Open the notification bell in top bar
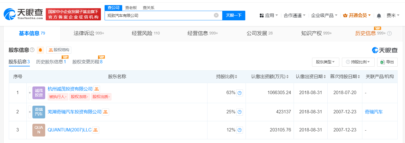The height and width of the screenshot is (143, 405). (x=379, y=16)
